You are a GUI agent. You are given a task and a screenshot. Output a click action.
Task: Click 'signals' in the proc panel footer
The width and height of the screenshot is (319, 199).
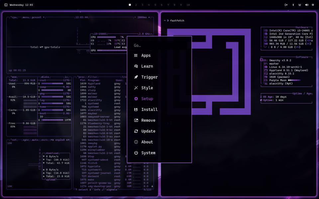(112, 189)
